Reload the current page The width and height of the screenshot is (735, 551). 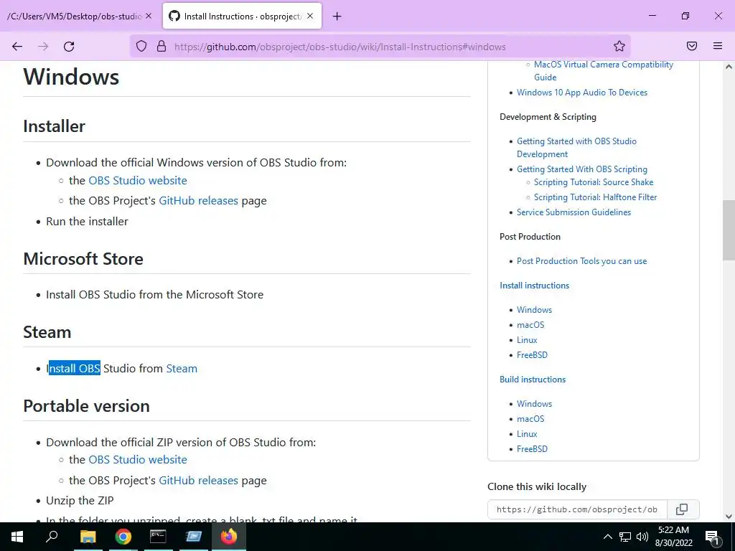pos(69,47)
